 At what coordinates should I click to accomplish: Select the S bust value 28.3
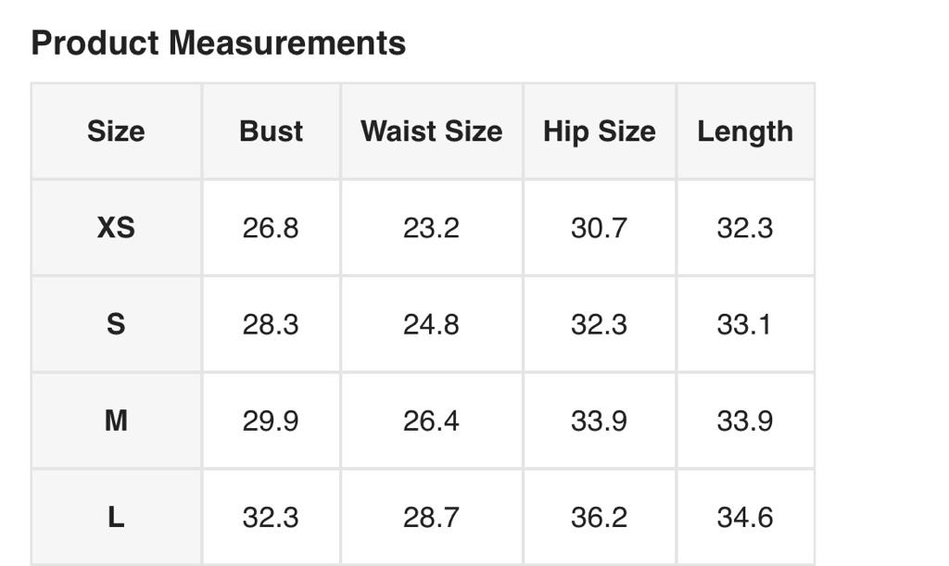tap(271, 324)
